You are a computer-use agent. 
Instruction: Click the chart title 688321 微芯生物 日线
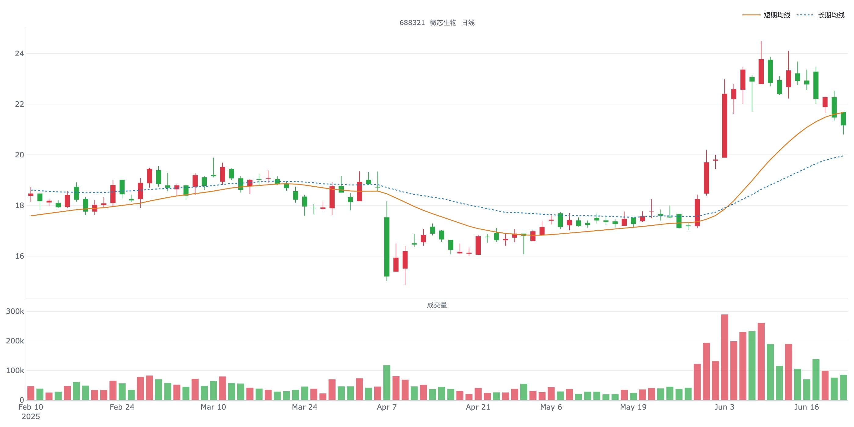pyautogui.click(x=437, y=23)
